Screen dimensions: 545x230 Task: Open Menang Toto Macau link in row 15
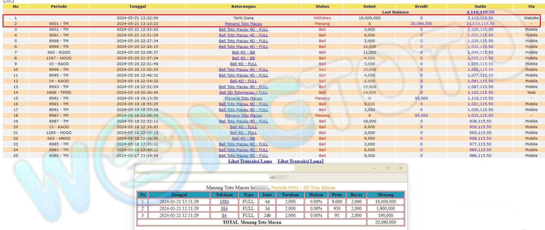tap(243, 98)
